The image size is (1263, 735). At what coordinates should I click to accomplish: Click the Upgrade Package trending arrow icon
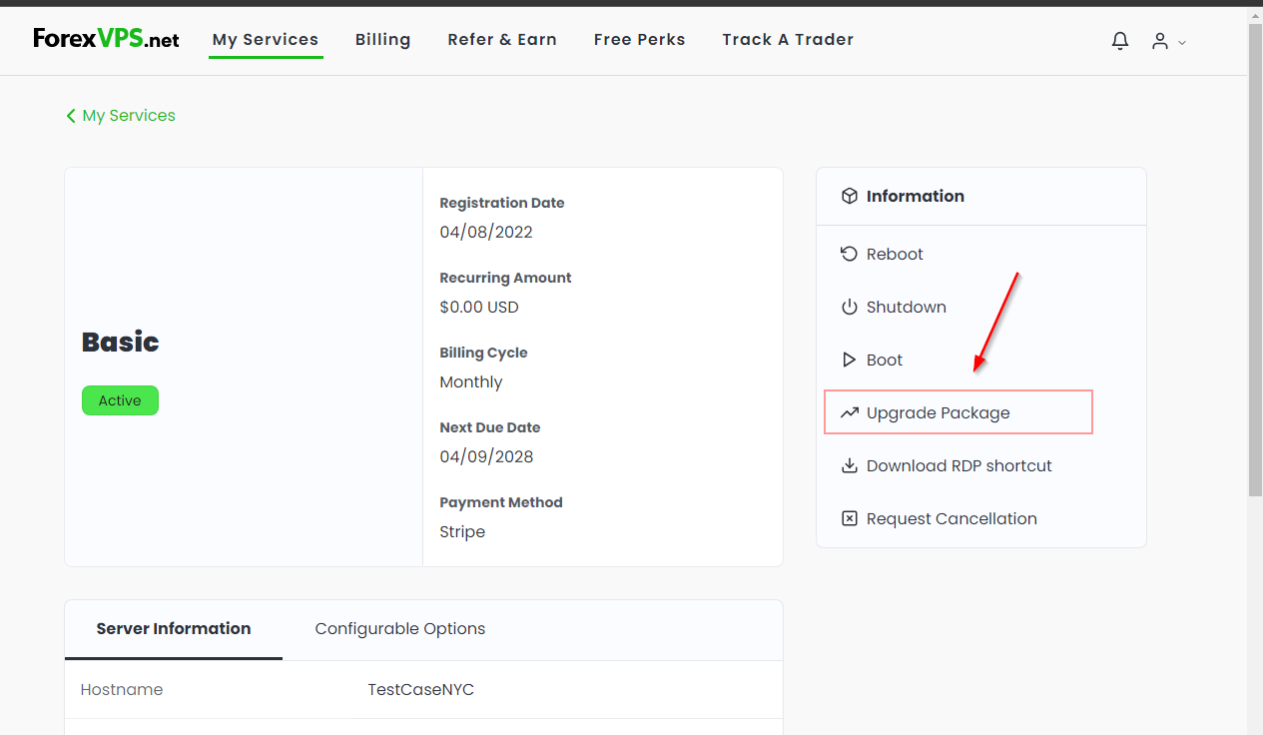pos(849,412)
